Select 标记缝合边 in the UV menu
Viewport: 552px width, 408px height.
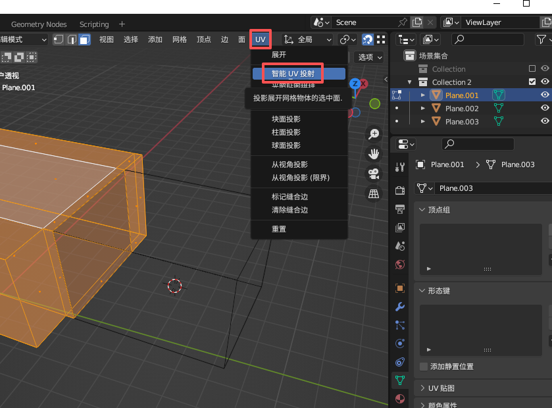pyautogui.click(x=290, y=197)
